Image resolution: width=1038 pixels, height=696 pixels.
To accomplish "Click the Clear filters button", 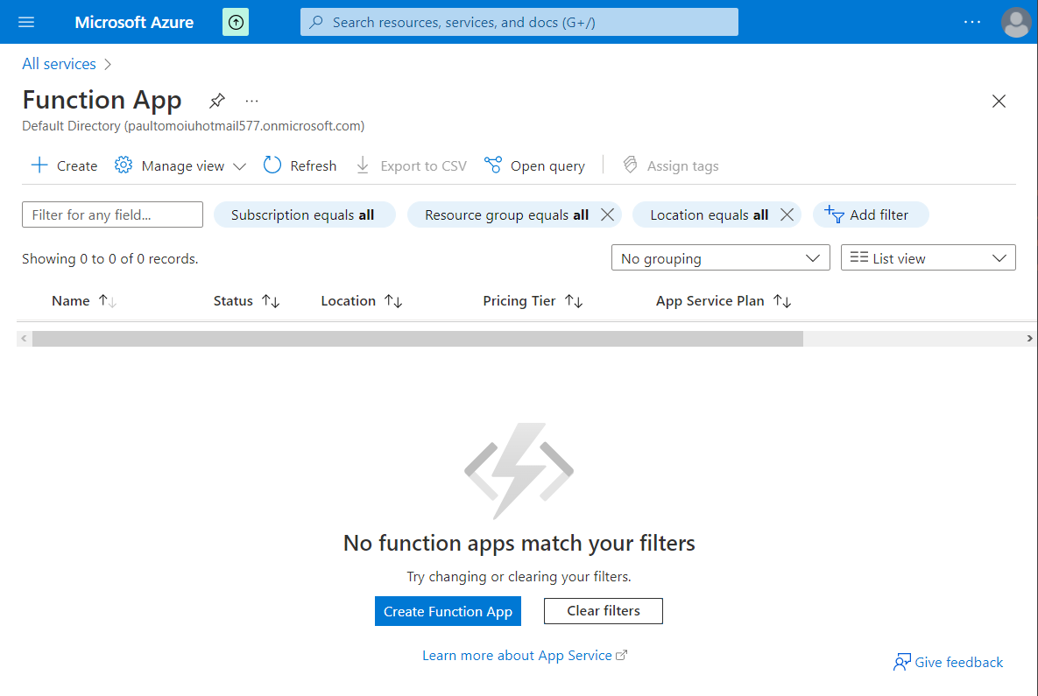I will click(603, 611).
